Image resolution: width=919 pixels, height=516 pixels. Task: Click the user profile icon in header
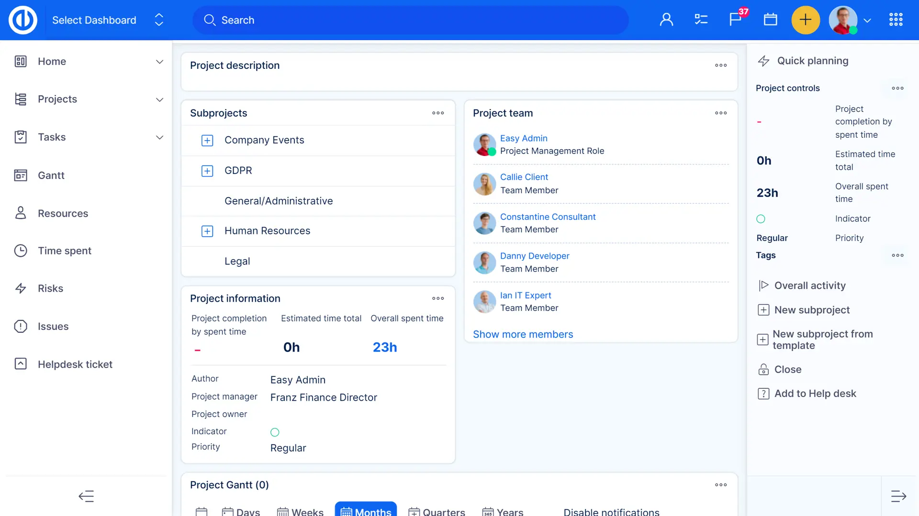click(666, 20)
